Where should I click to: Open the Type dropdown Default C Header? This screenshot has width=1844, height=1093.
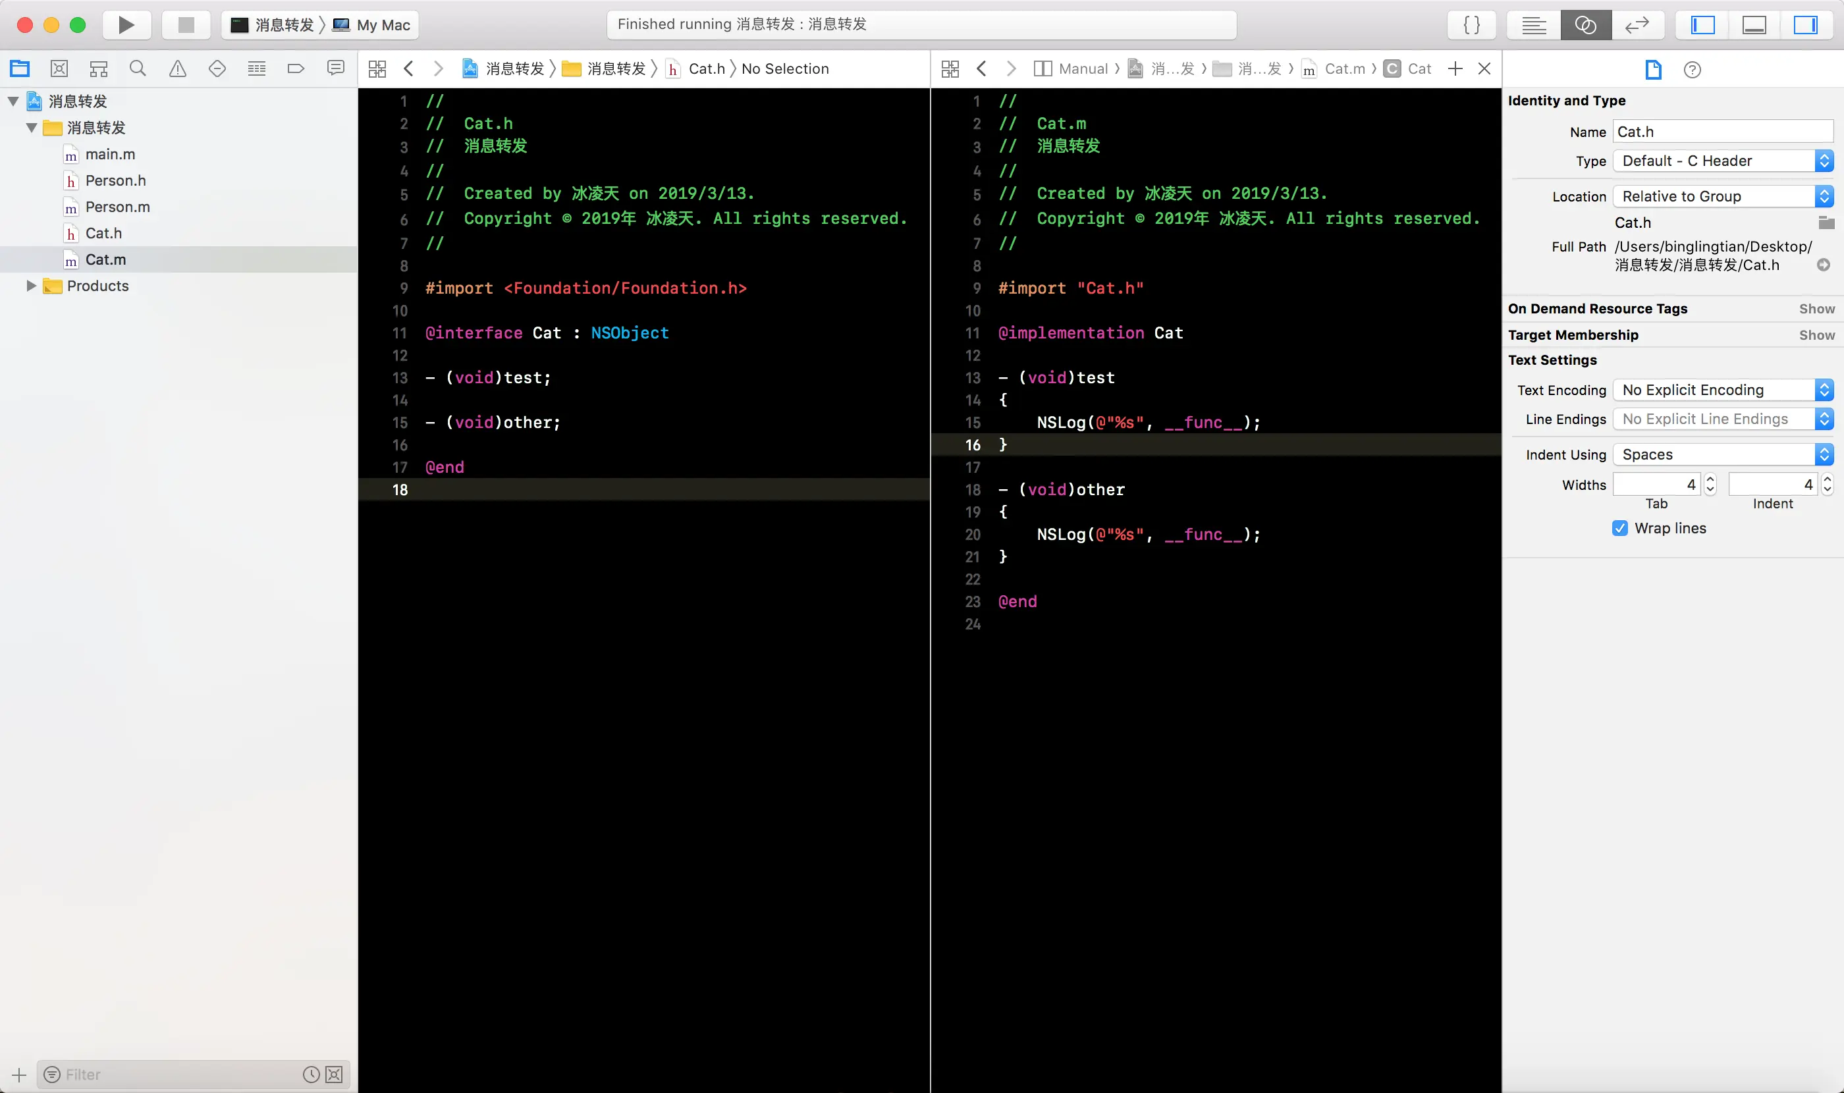click(1722, 161)
